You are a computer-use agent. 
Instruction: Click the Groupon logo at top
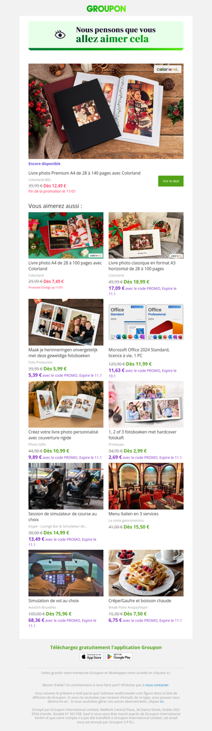click(x=106, y=8)
